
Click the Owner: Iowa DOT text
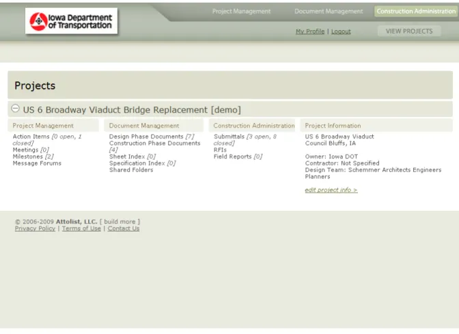tap(331, 156)
